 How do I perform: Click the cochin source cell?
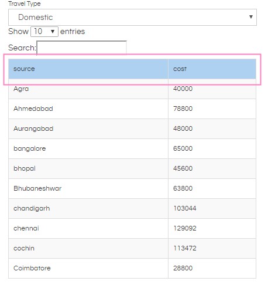click(x=88, y=249)
